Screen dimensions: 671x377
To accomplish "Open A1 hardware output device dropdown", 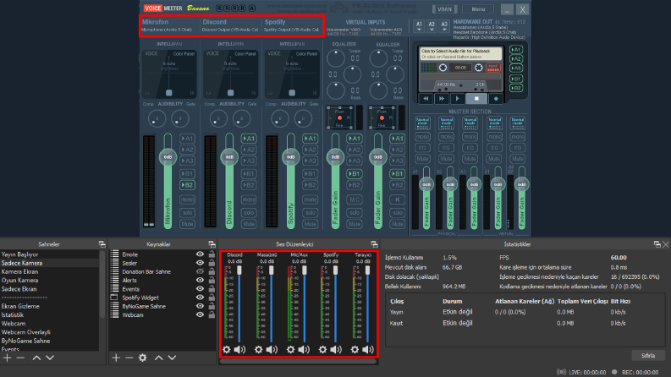I will pos(419,26).
